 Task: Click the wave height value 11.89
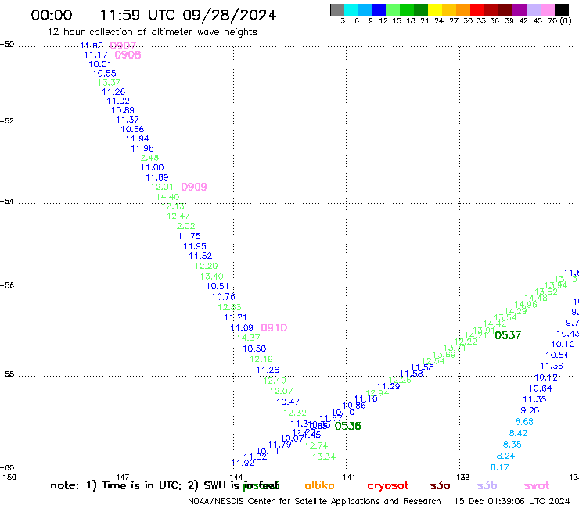157,177
